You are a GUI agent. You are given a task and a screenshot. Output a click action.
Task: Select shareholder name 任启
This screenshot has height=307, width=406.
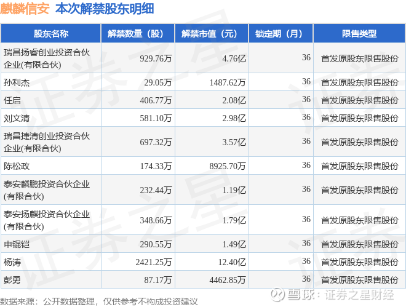(x=12, y=100)
